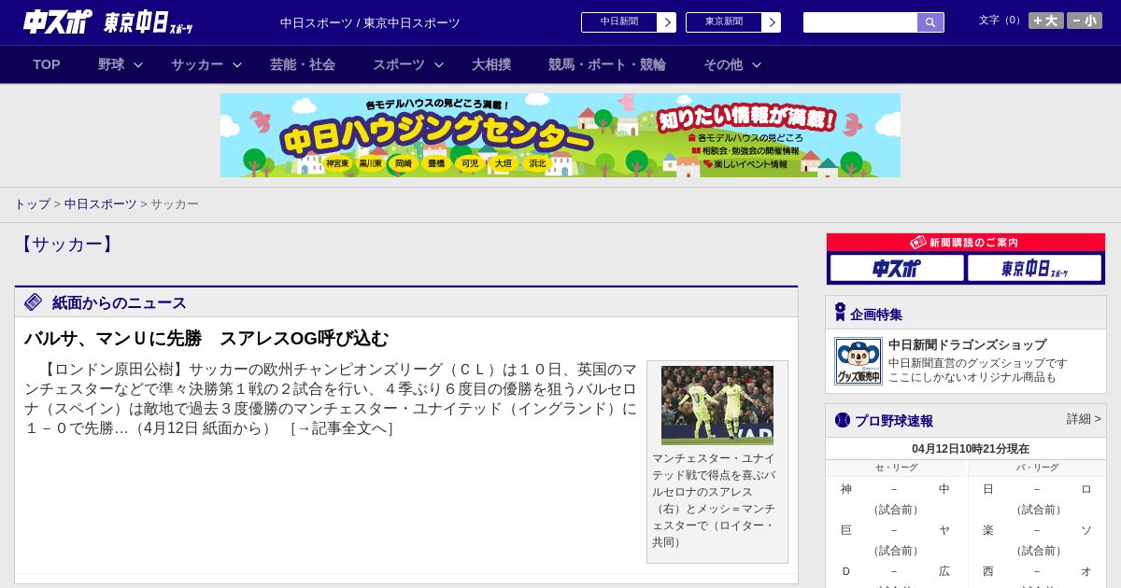Click the 【サッカー】 page heading

66,245
